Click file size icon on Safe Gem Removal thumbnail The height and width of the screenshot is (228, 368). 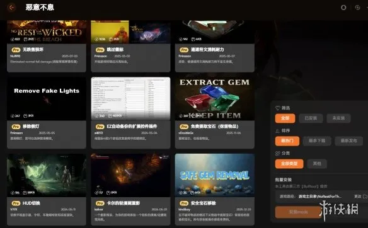pyautogui.click(x=192, y=193)
